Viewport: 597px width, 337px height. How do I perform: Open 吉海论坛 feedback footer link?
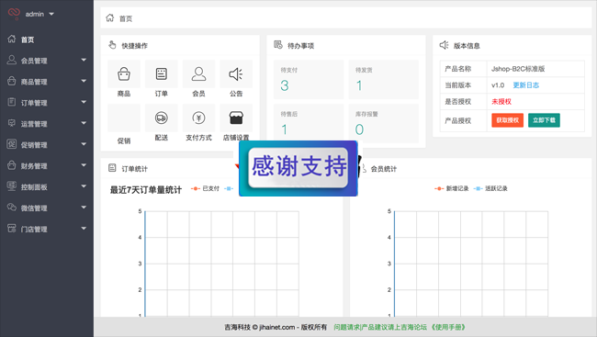point(380,327)
